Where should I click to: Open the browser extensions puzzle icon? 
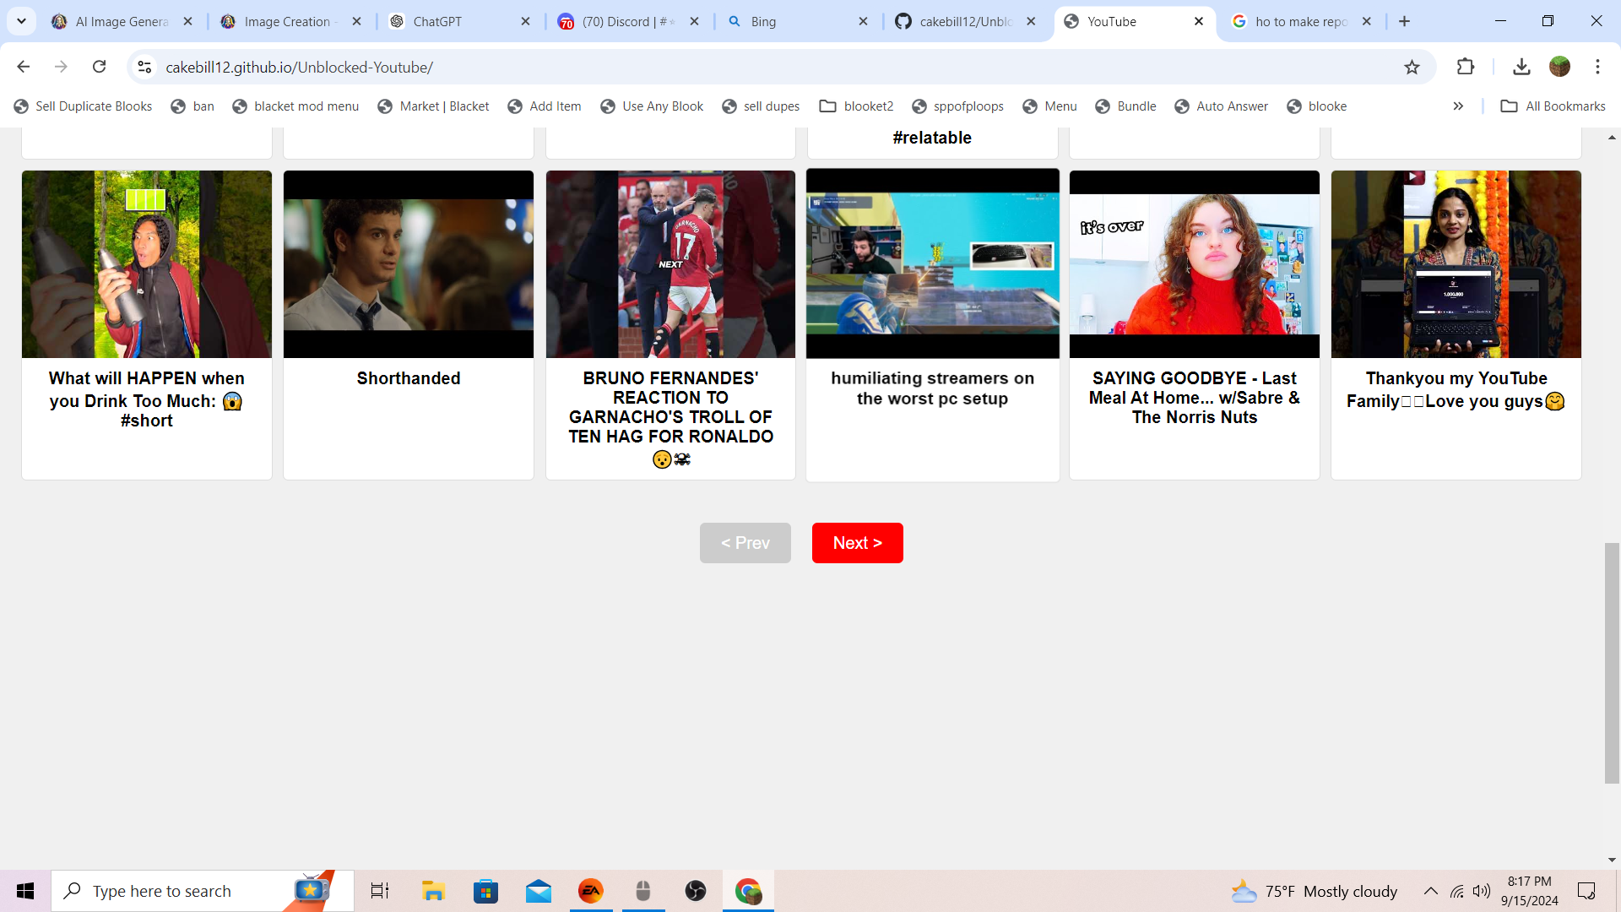coord(1466,67)
